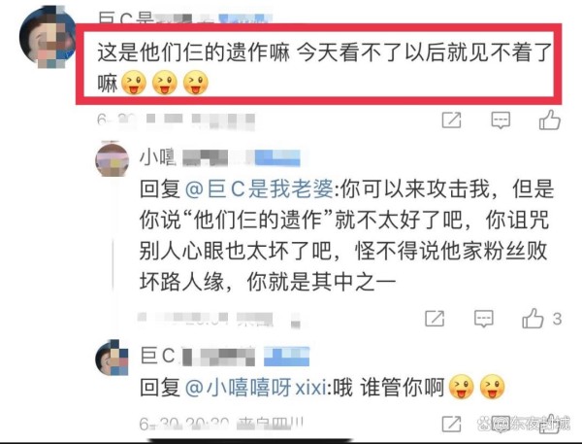Screen dimensions: 582x444
Task: Open the avatar beside the 谁管你啊 reply
Action: pyautogui.click(x=112, y=358)
